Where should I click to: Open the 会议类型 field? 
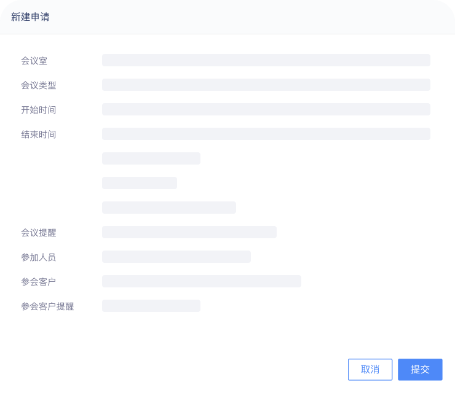[266, 85]
